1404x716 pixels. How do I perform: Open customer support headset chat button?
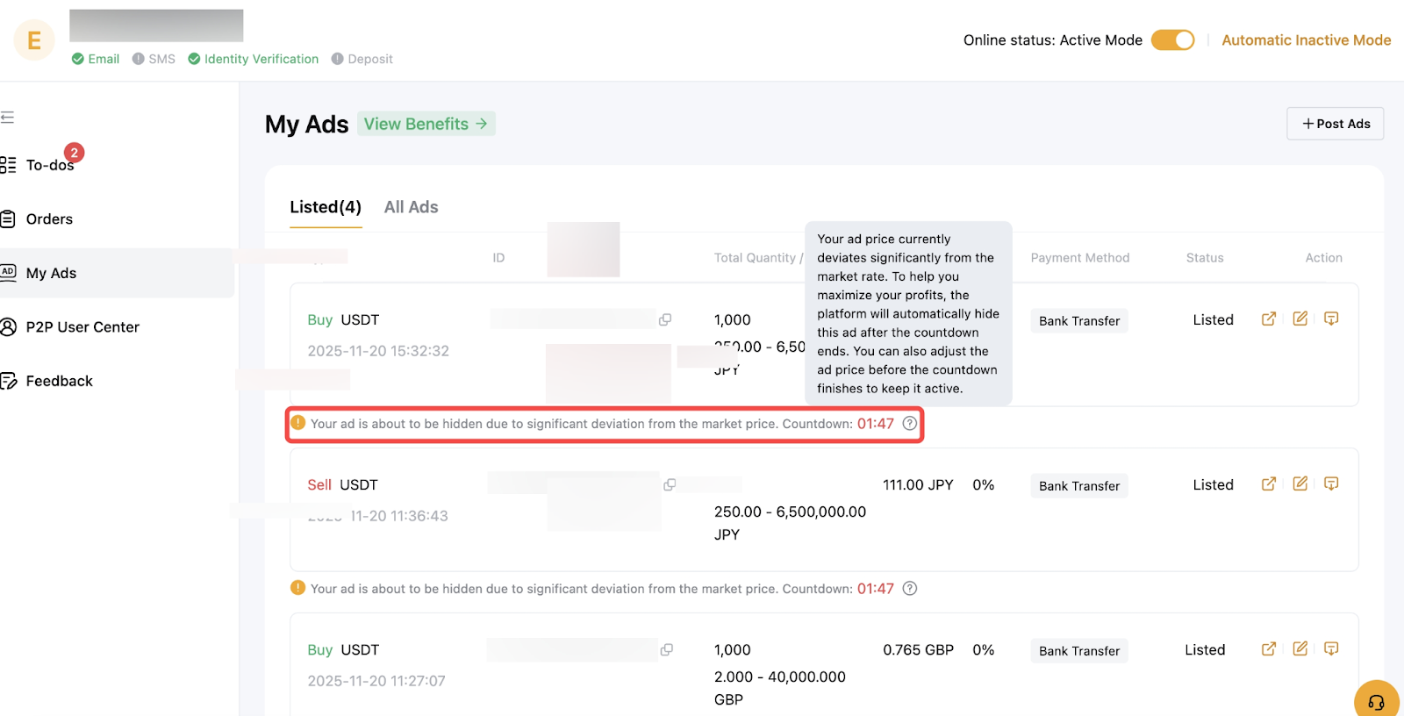coord(1376,701)
